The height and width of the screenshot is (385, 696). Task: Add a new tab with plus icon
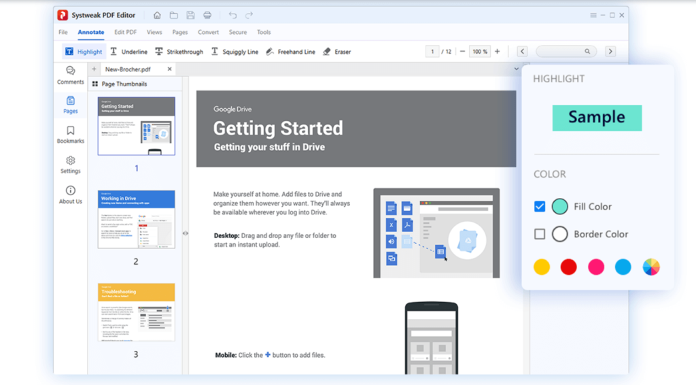[94, 69]
